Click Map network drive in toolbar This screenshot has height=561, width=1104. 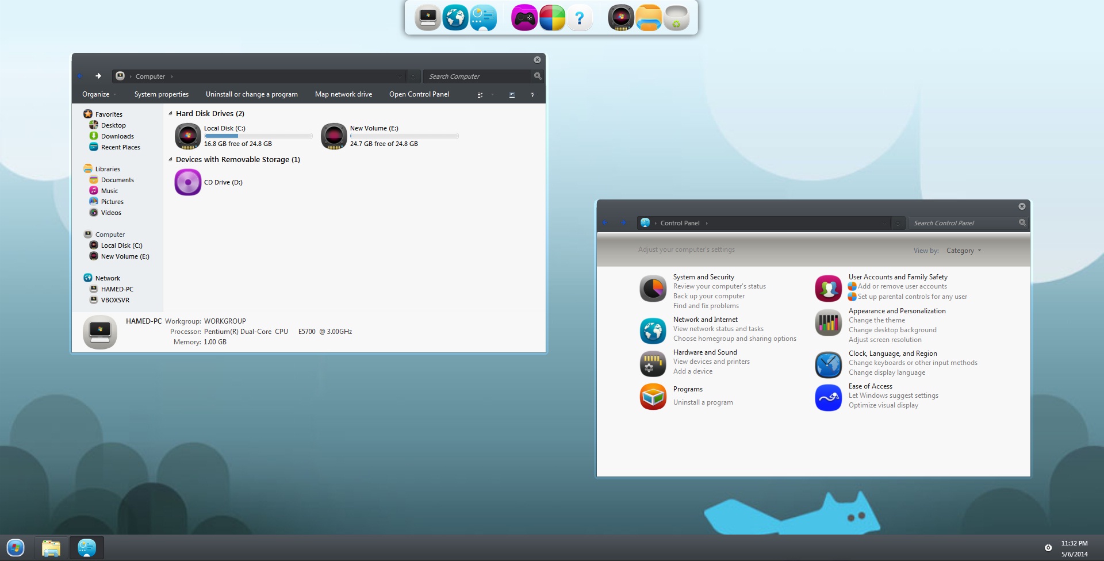pos(343,94)
